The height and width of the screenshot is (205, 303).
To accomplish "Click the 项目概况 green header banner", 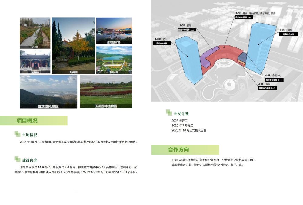I will click(34, 121).
